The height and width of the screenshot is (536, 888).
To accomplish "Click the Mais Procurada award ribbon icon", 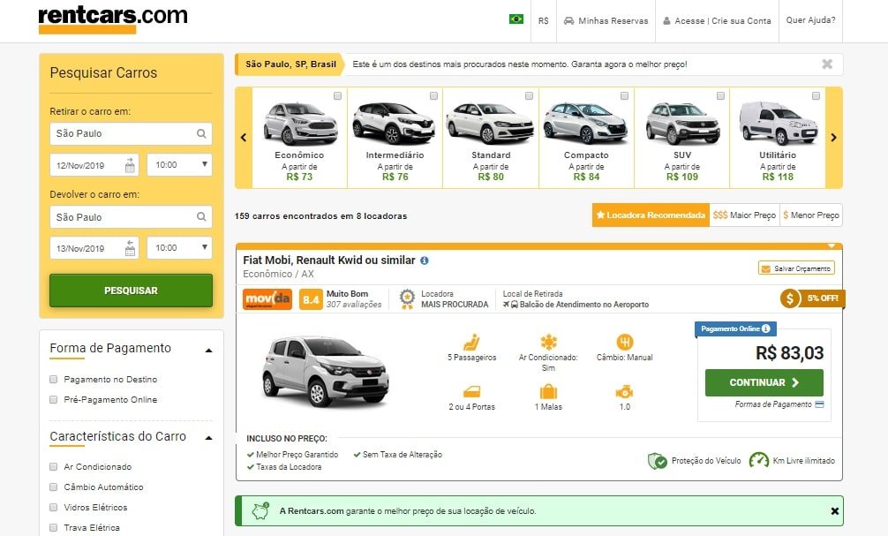I will tap(407, 299).
